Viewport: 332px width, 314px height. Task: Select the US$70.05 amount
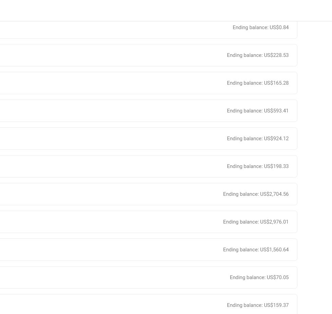[x=278, y=277]
